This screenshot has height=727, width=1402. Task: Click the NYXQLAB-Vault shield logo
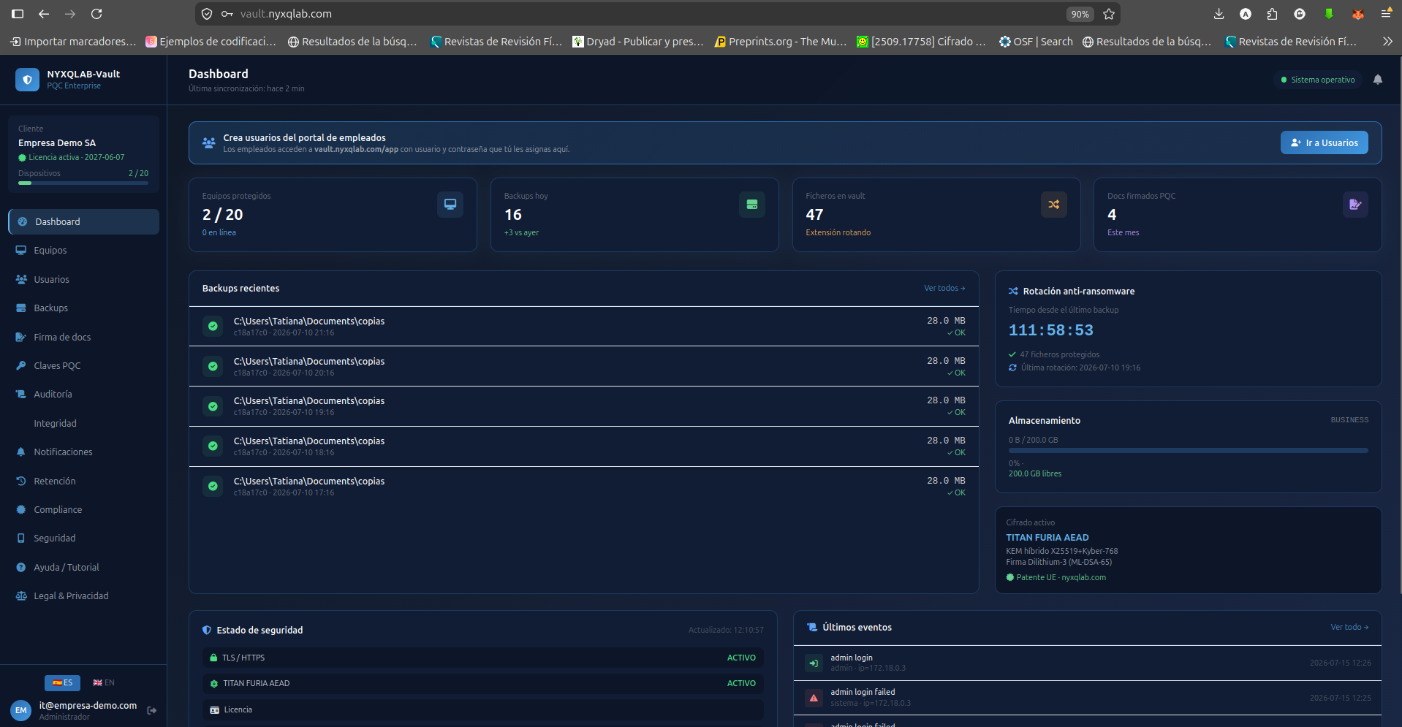coord(27,80)
